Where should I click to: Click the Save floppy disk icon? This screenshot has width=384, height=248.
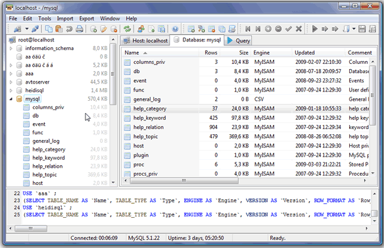pos(362,29)
